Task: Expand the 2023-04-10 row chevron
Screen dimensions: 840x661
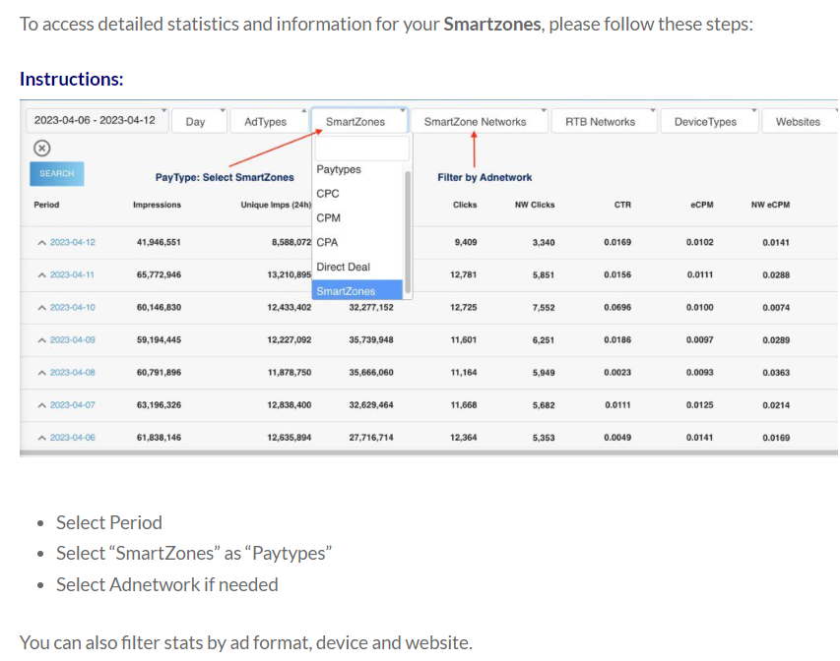Action: click(x=41, y=308)
